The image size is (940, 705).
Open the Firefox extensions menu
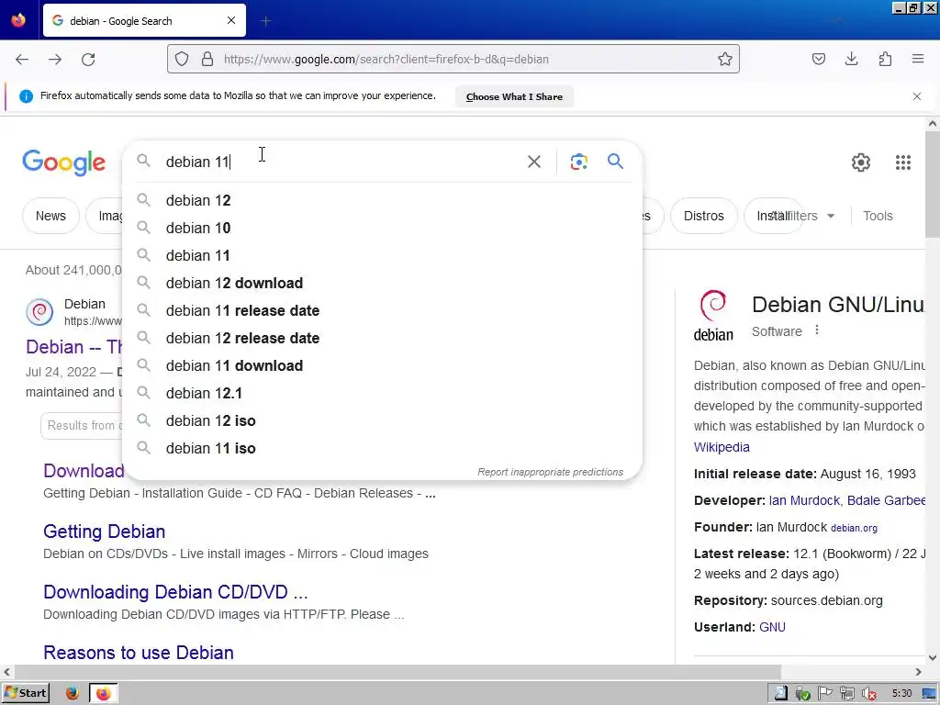pos(885,59)
